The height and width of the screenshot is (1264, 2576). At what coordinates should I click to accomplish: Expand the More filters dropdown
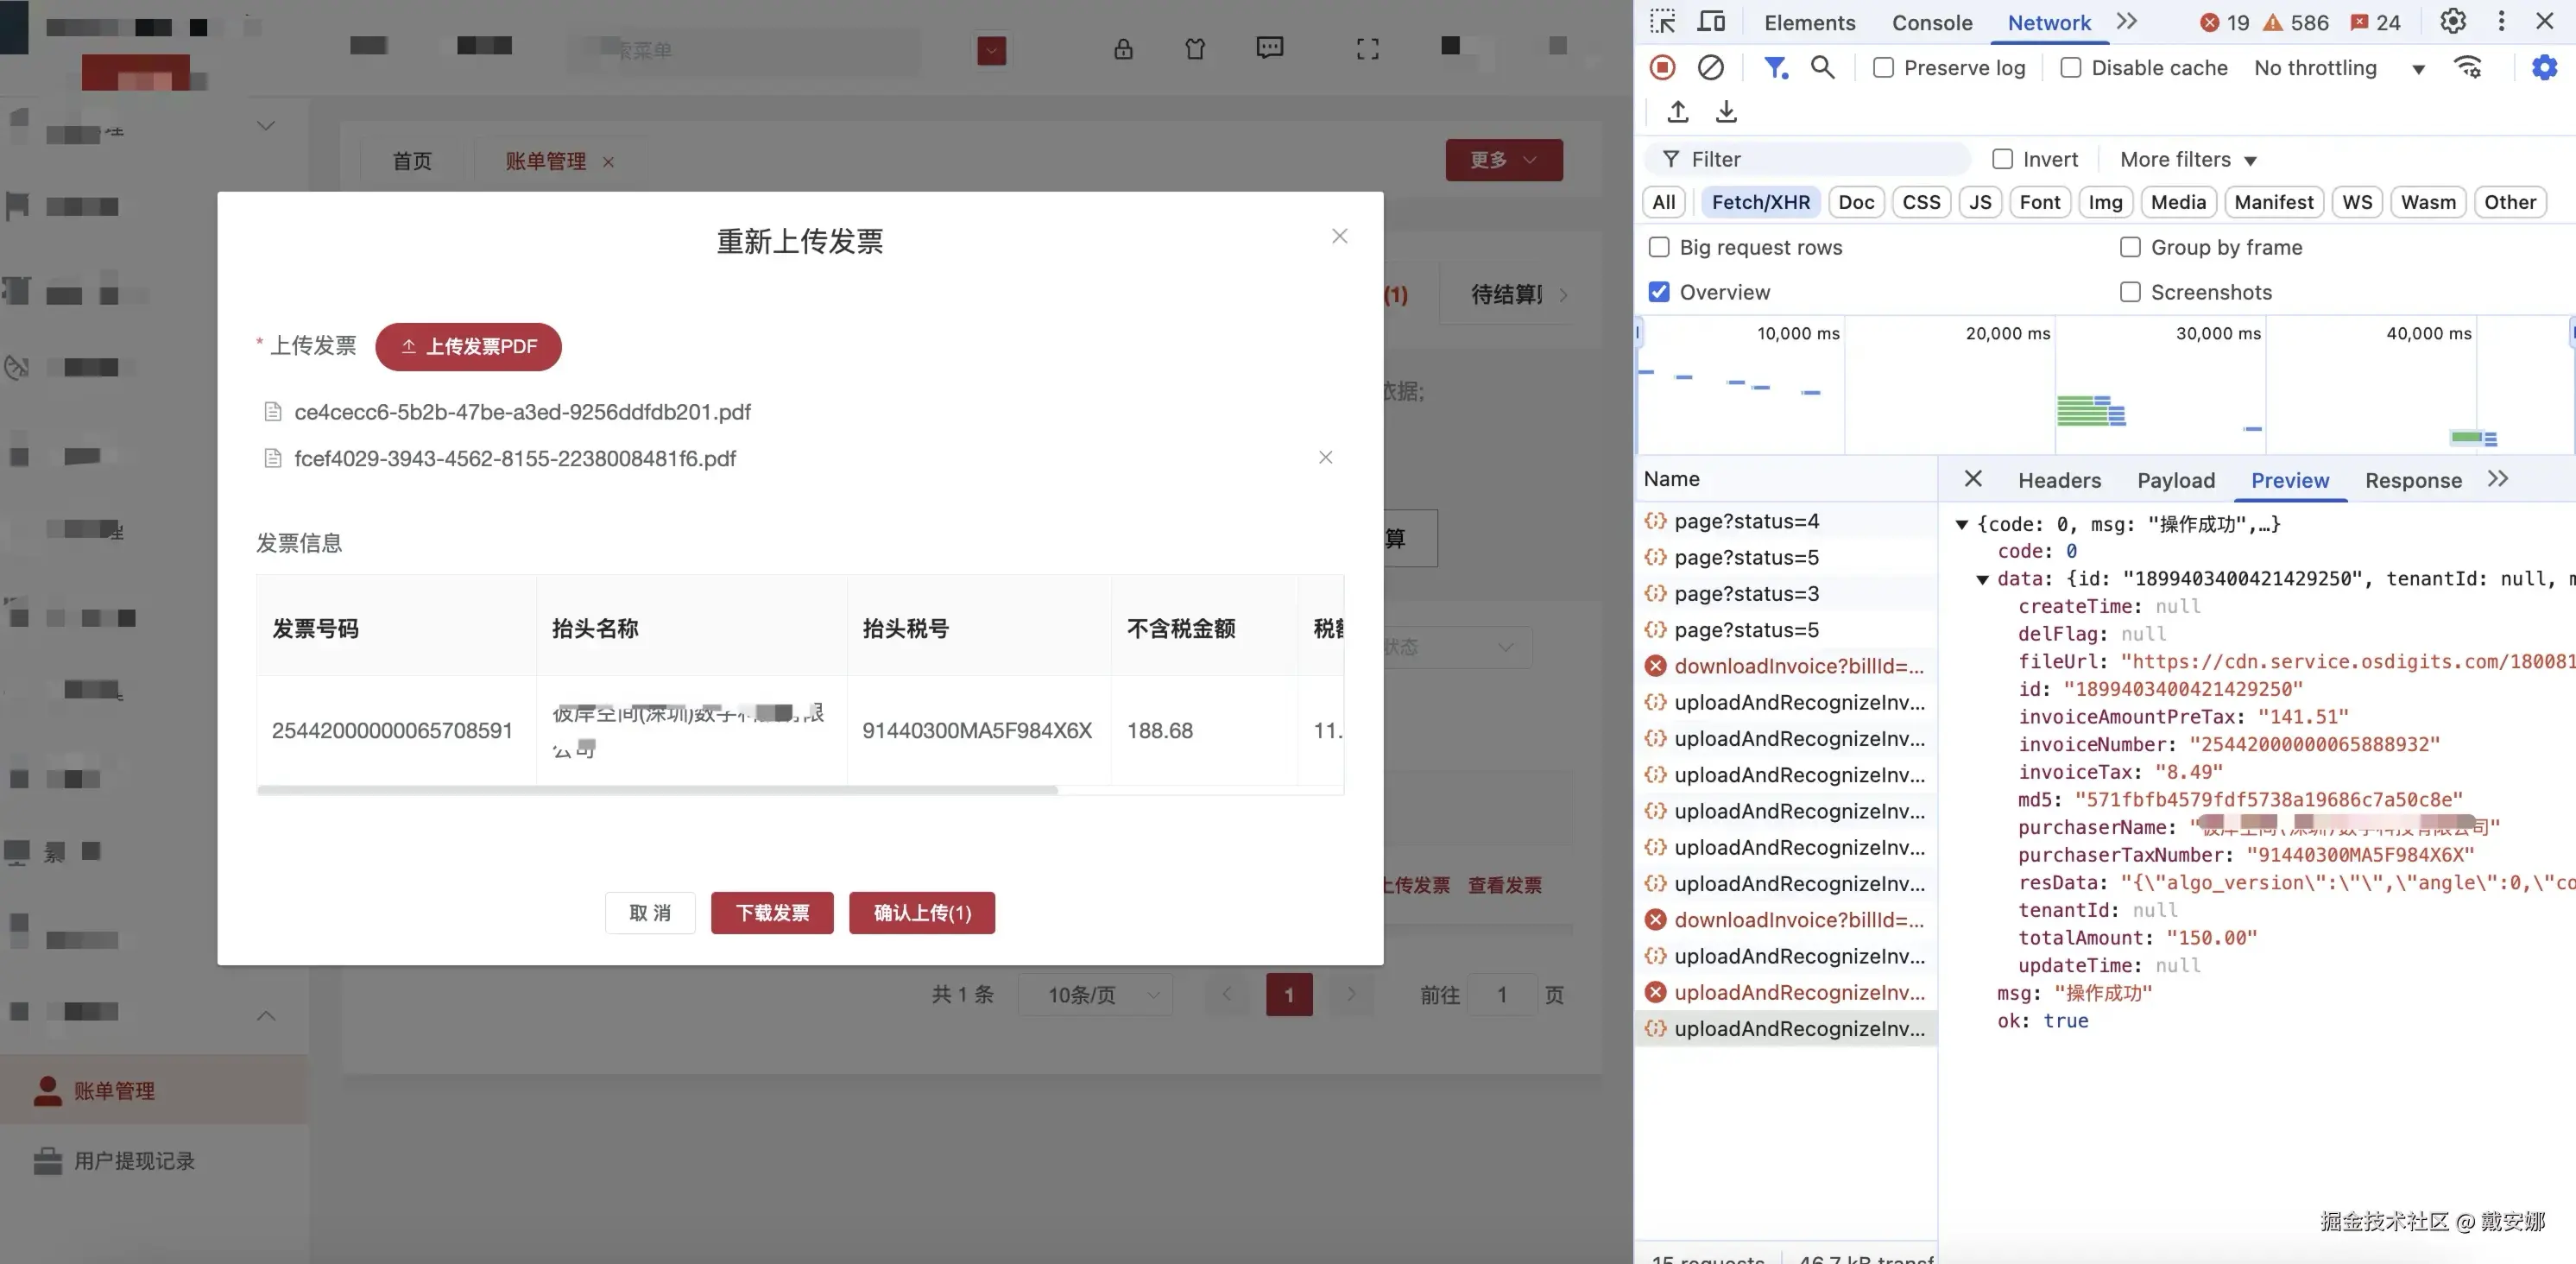coord(2187,160)
